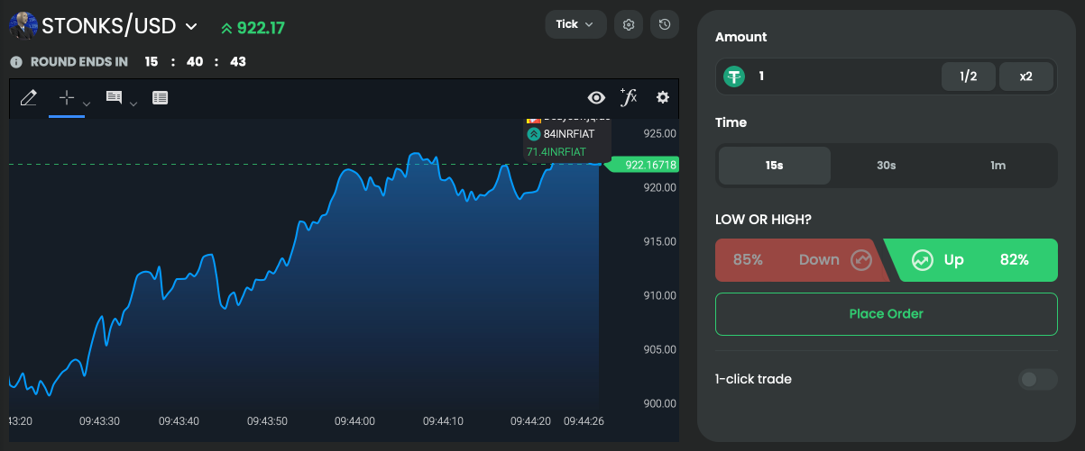1085x451 pixels.
Task: Open chart settings gear next to Tick
Action: [x=629, y=24]
